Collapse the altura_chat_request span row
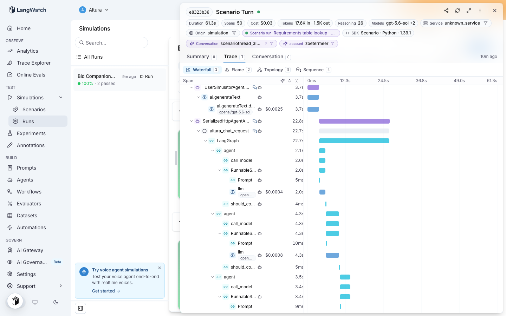 click(x=199, y=131)
